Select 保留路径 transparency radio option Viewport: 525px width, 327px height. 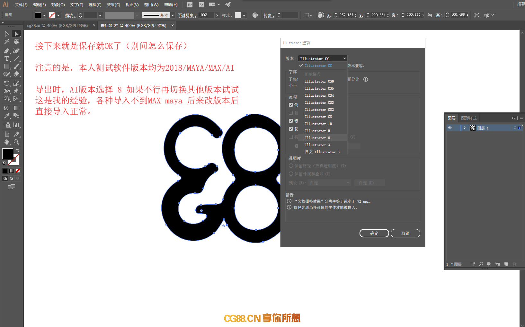[291, 166]
